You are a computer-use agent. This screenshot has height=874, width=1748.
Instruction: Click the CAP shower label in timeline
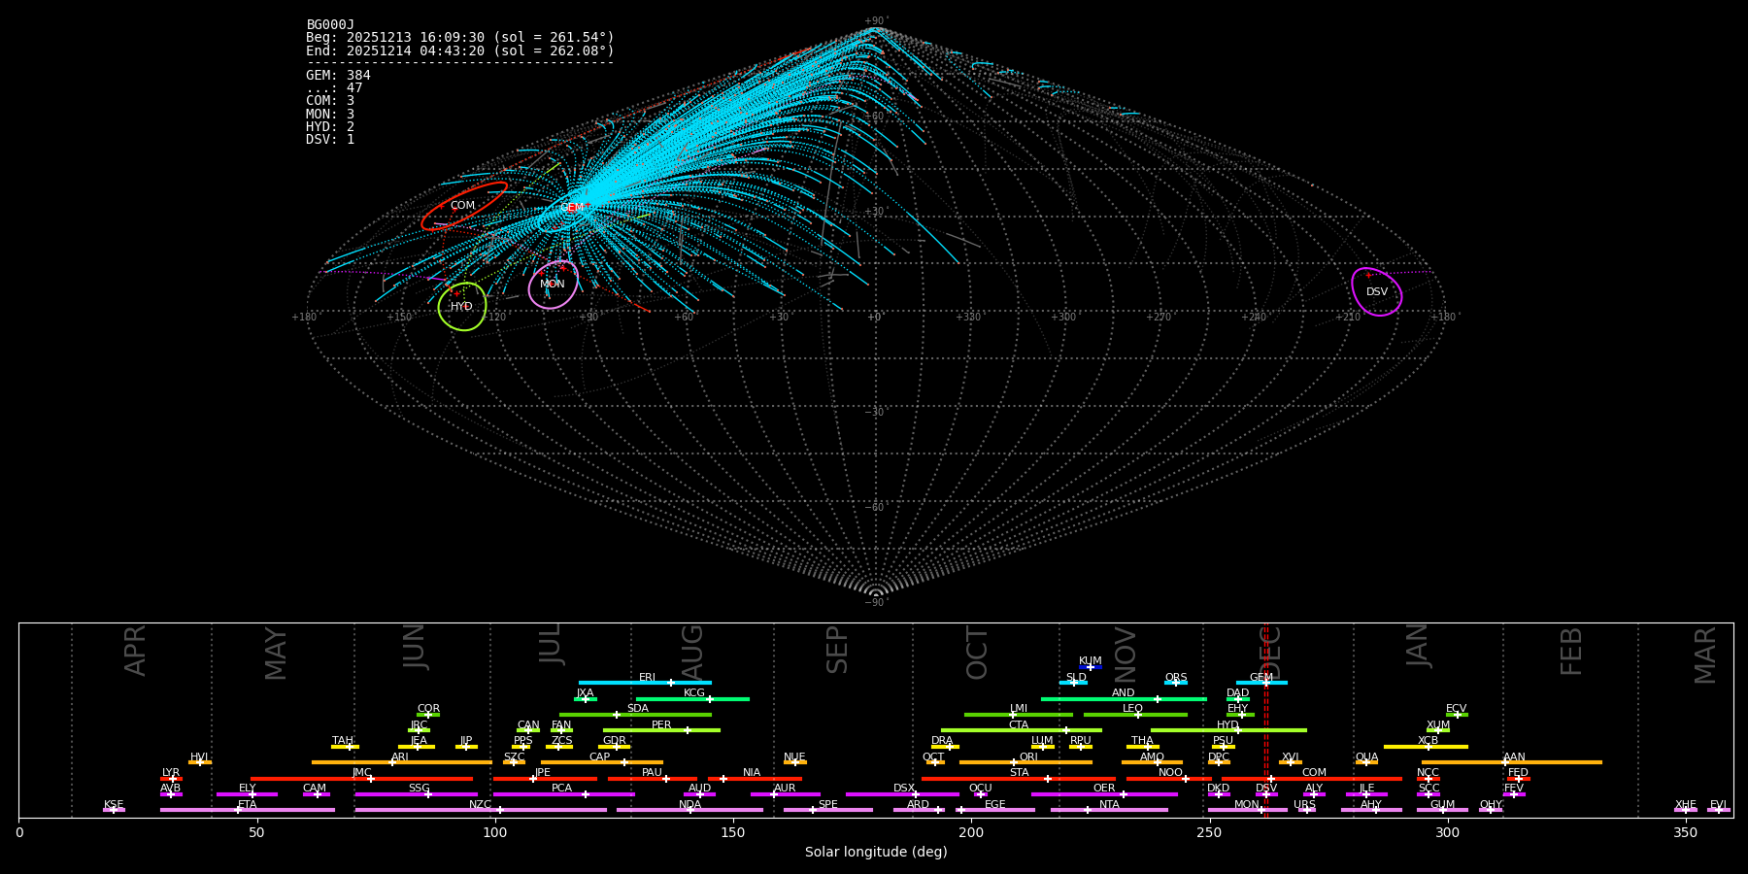click(x=600, y=757)
